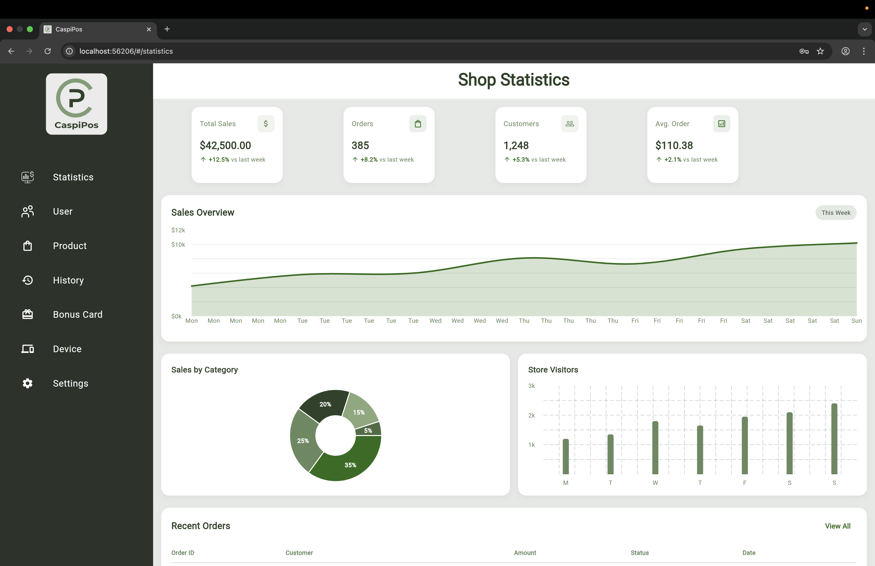Click the chart icon on Avg. Order card
Screen dimensions: 875x566
(722, 124)
